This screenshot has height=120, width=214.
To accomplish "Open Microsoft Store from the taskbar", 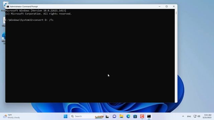I will pos(135,116).
